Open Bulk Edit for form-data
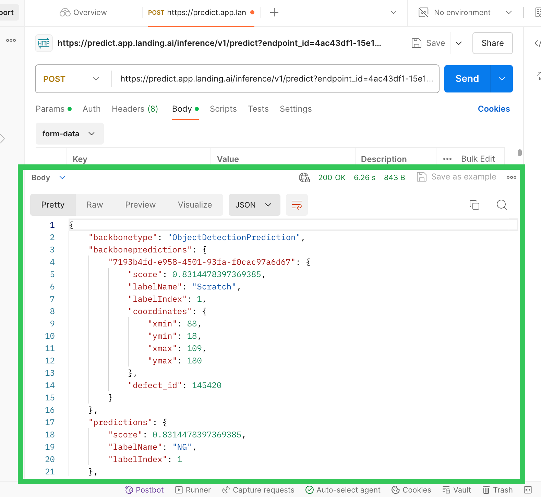The image size is (541, 497). click(x=478, y=159)
